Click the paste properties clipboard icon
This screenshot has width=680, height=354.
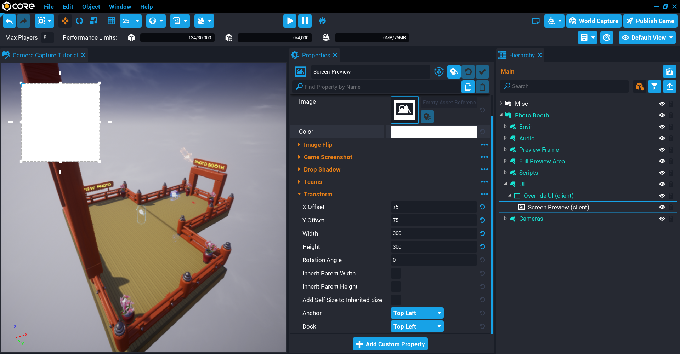[x=482, y=87]
